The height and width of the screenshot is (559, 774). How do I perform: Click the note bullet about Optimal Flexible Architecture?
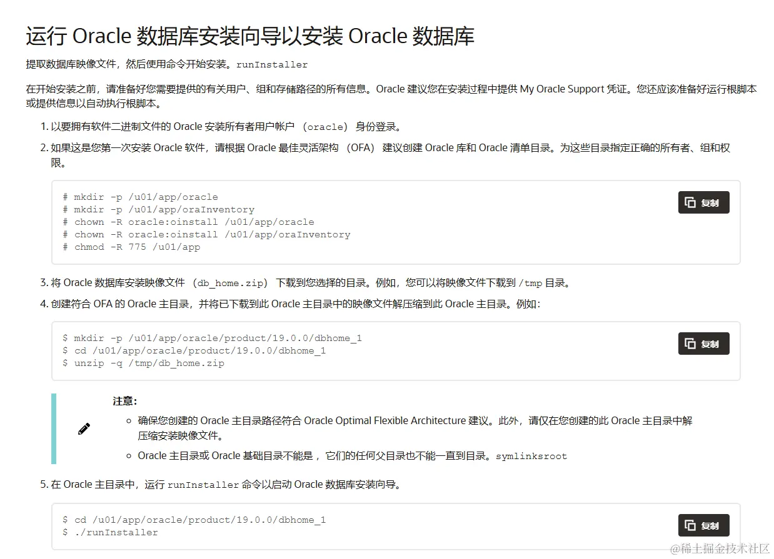pyautogui.click(x=415, y=428)
